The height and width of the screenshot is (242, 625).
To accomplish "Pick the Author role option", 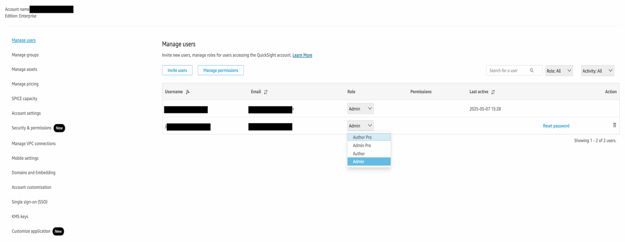I will (369, 154).
